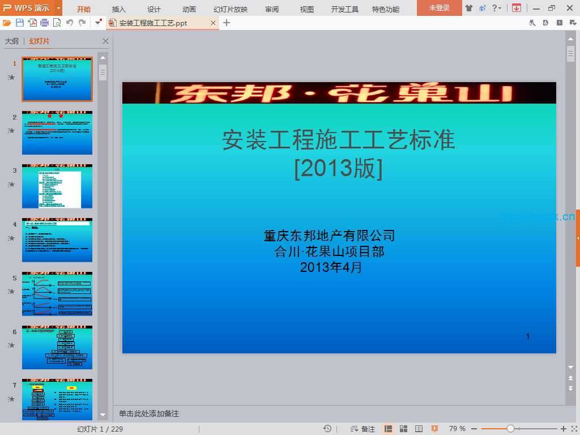Click the Undo arrow icon
This screenshot has width=580, height=435.
70,23
